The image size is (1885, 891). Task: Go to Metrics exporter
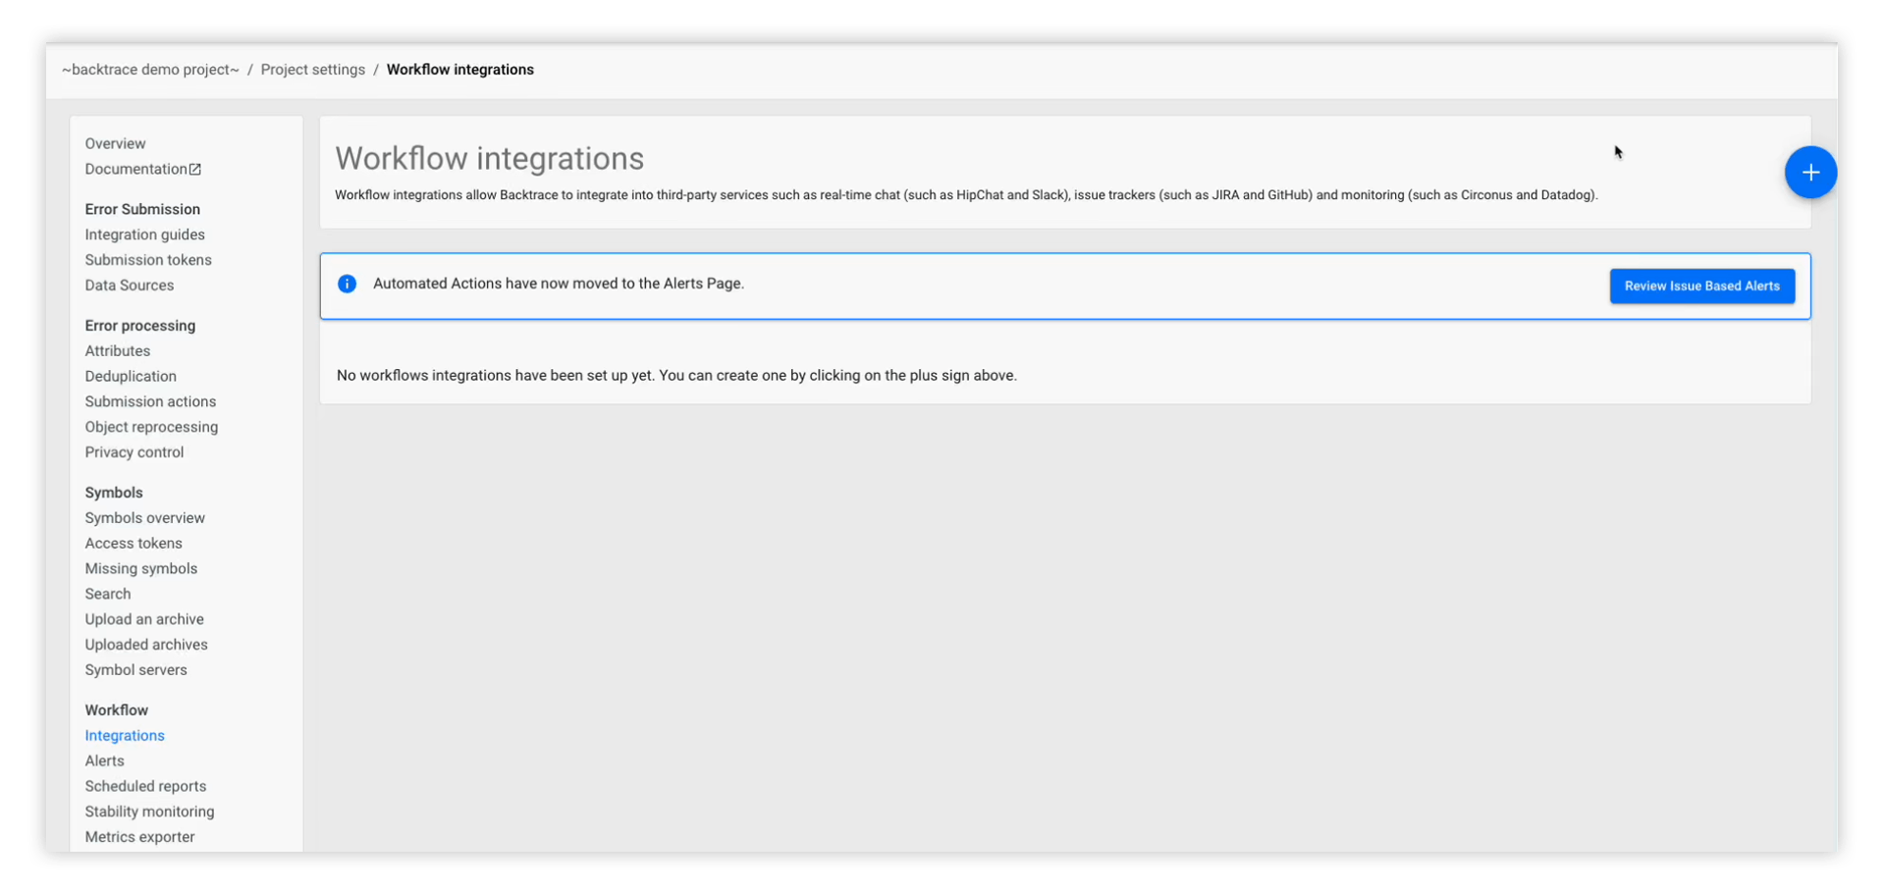139,837
